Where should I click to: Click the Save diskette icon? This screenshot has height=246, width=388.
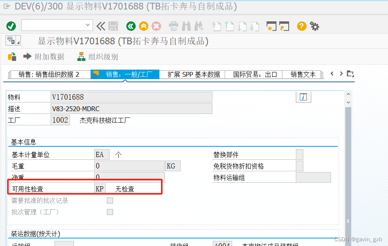[x=113, y=26]
